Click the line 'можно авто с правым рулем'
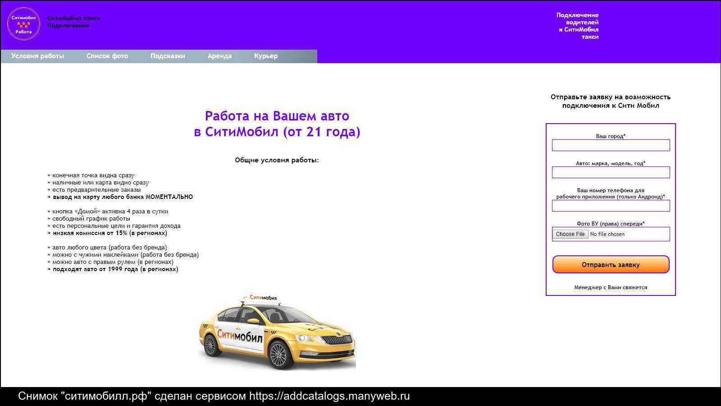 (x=94, y=262)
